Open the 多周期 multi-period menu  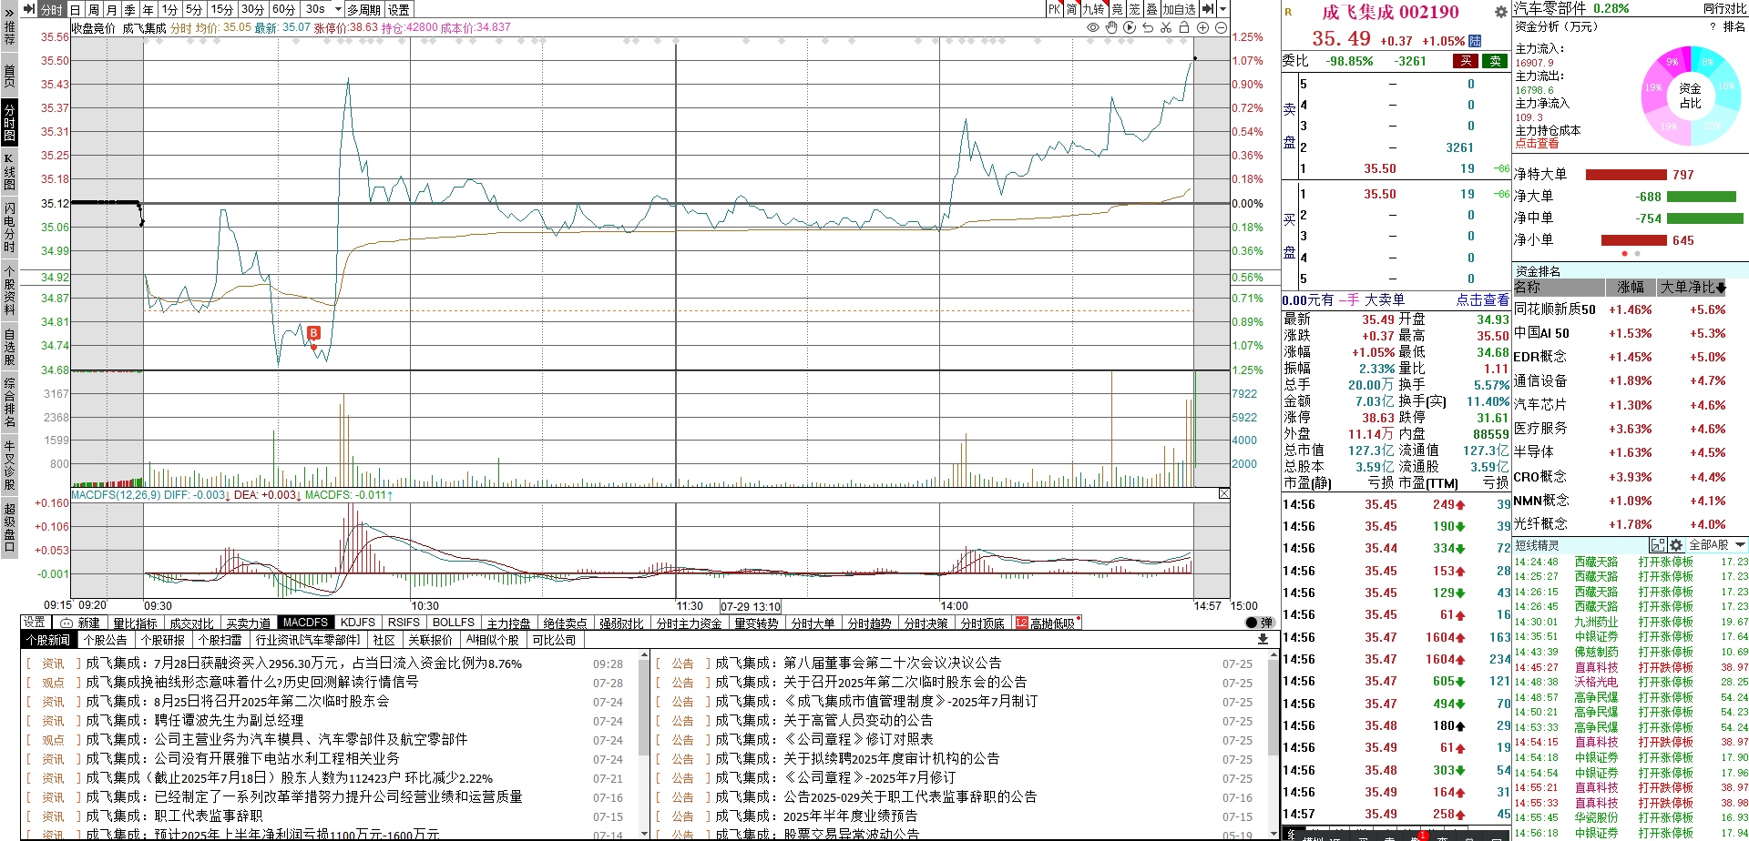coord(363,9)
